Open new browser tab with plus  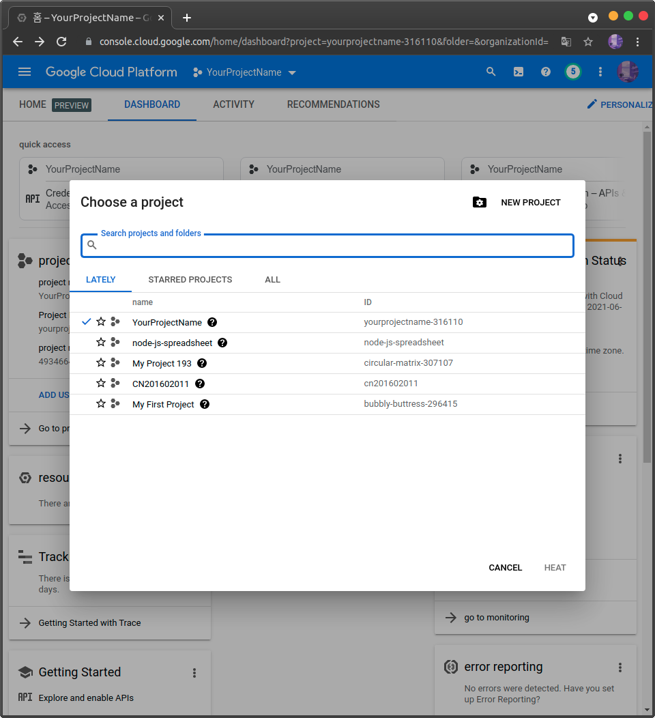(x=187, y=18)
